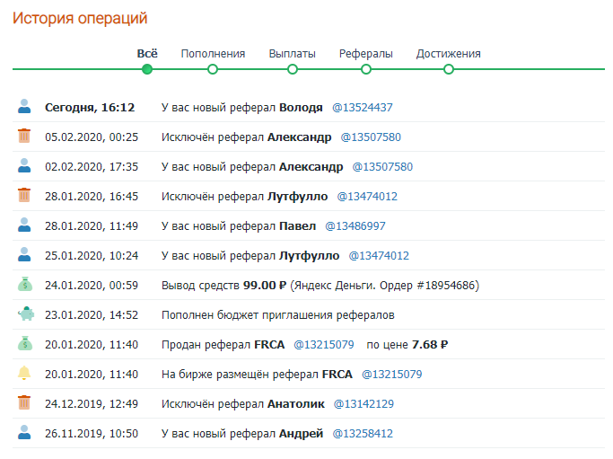Open referral link @13142129 for Анатолик
The image size is (613, 459).
(363, 404)
